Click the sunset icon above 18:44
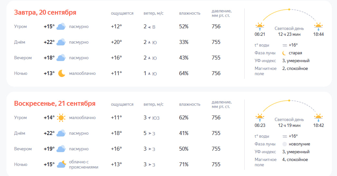The image size is (337, 176). [x=318, y=26]
